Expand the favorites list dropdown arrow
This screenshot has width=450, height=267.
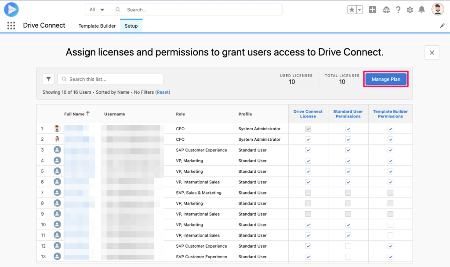click(x=359, y=10)
